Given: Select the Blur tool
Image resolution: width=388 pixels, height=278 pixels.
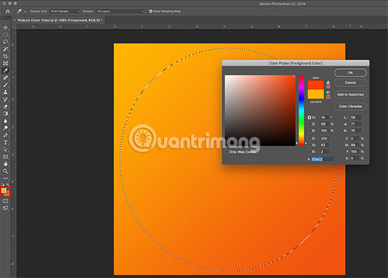Looking at the screenshot, I should tap(5, 121).
